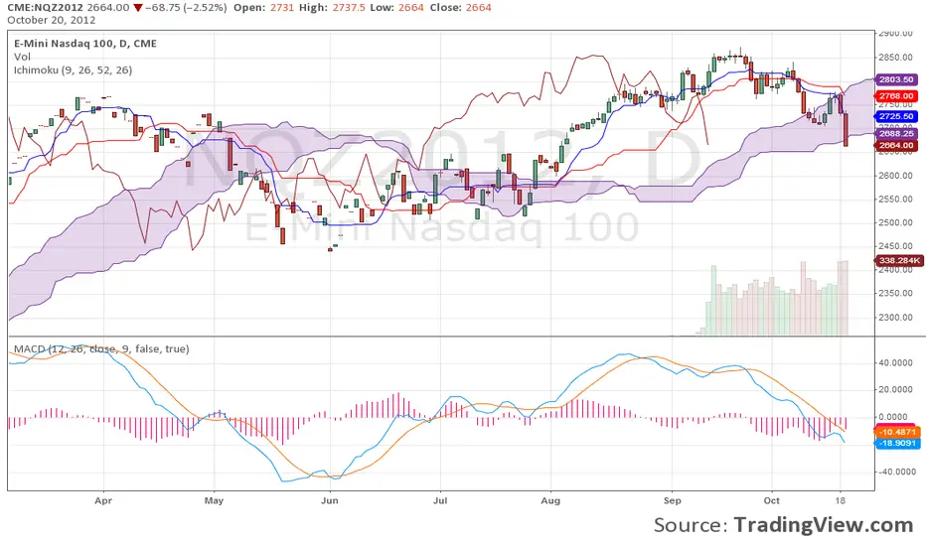
Task: Click the TradingView.com source text
Action: (824, 525)
